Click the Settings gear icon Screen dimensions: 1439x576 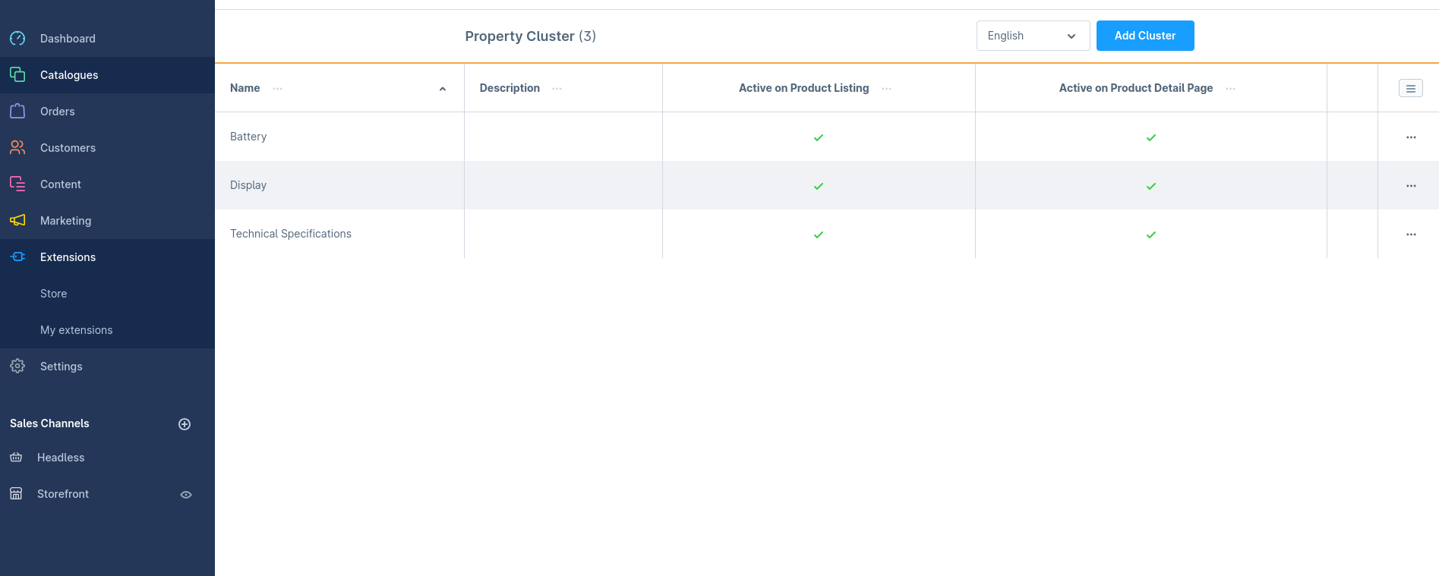[x=17, y=367]
